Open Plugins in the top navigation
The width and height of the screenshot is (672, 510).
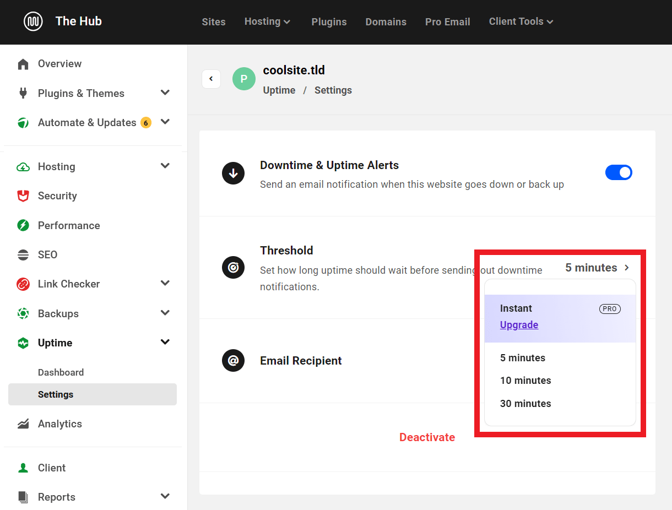click(x=329, y=22)
